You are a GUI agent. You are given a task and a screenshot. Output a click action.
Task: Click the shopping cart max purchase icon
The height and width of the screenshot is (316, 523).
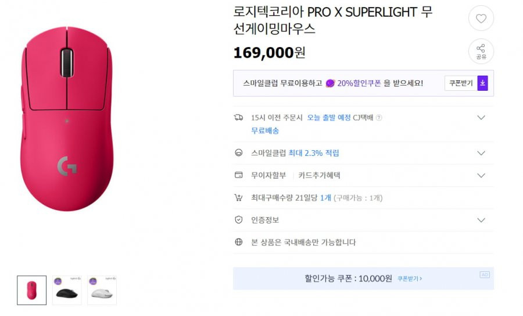click(x=238, y=198)
